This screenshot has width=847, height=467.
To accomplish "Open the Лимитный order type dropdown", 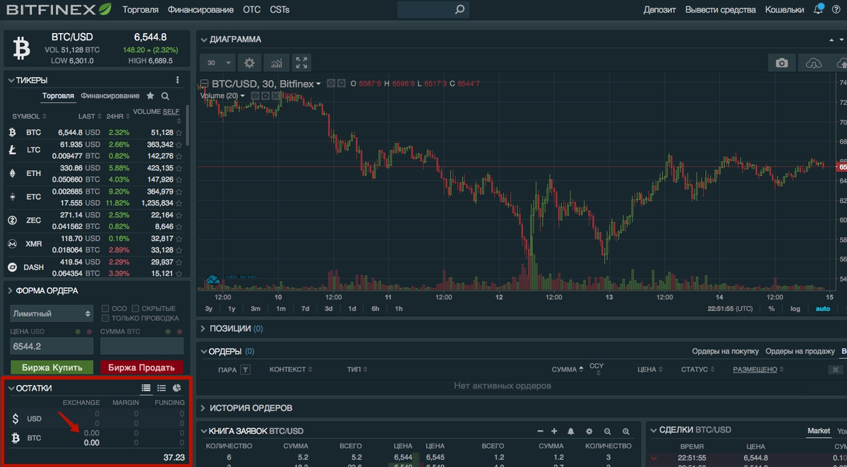I will pos(51,313).
